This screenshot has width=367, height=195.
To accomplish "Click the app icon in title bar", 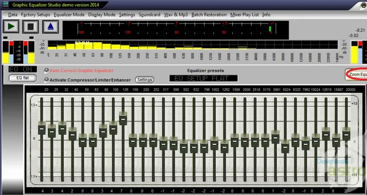I will pos(5,4).
